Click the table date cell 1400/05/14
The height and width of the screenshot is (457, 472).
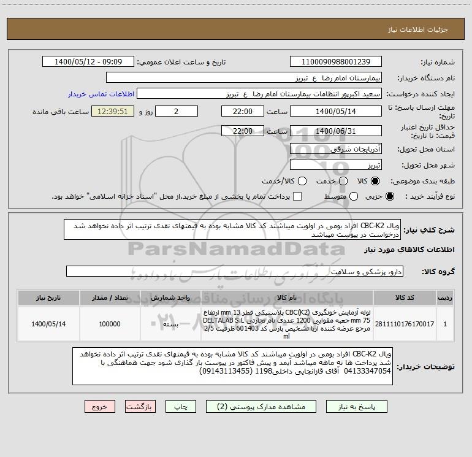click(x=48, y=324)
